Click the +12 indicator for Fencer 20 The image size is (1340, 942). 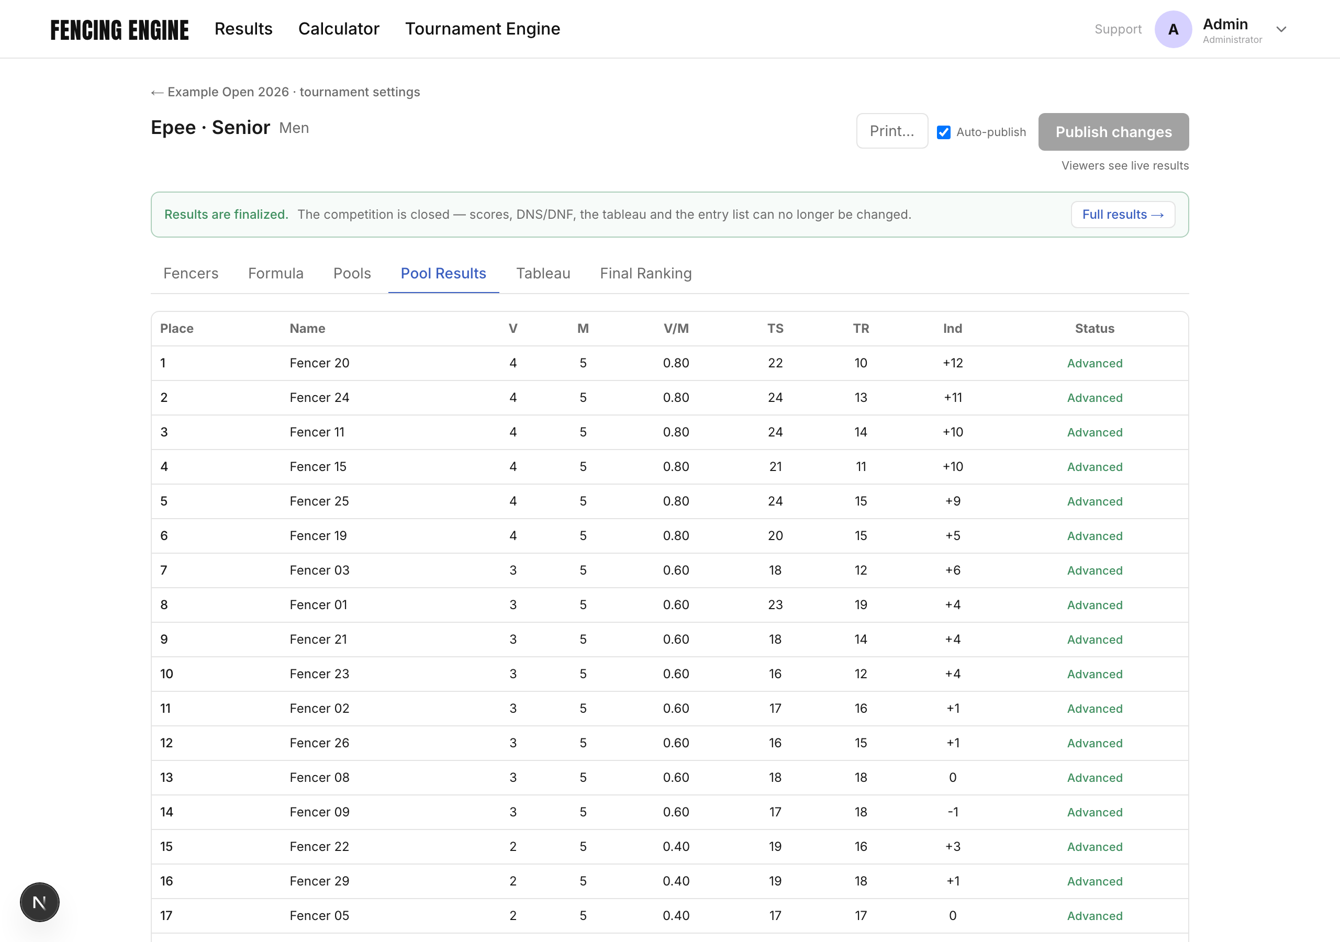tap(953, 363)
